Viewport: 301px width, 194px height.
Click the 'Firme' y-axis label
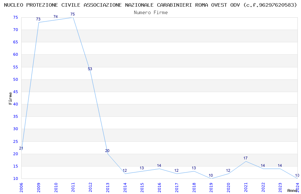point(10,98)
